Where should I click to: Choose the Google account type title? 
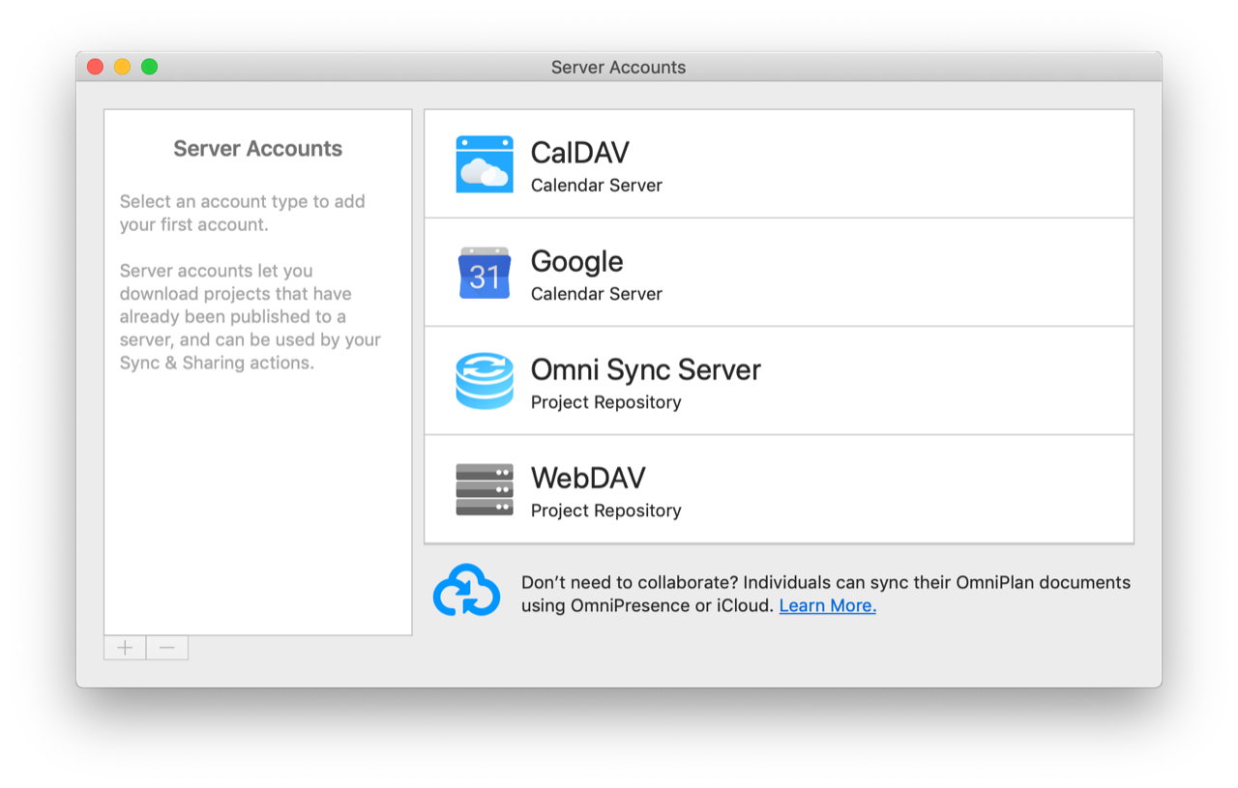(x=576, y=261)
